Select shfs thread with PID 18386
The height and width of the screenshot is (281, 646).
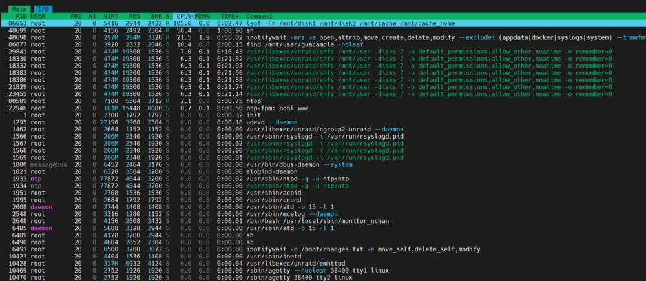click(x=323, y=80)
